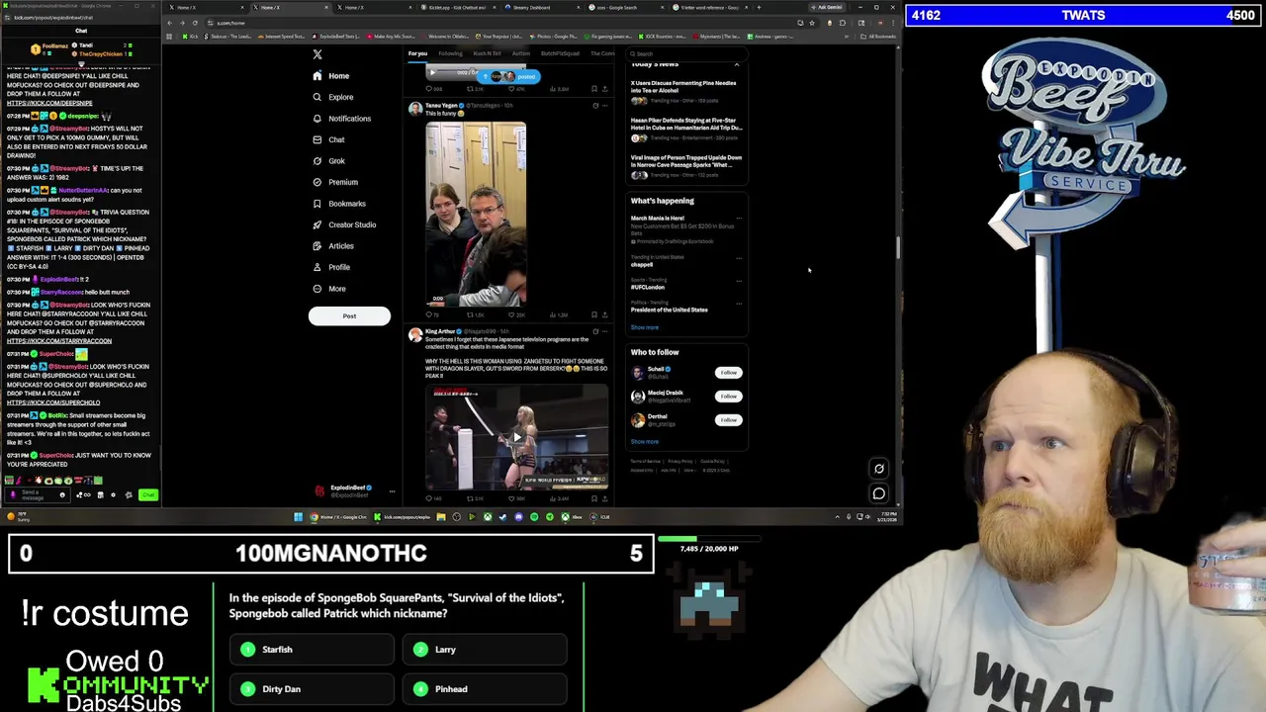Repost the Tansu Yegen post
The height and width of the screenshot is (712, 1266).
coord(474,314)
